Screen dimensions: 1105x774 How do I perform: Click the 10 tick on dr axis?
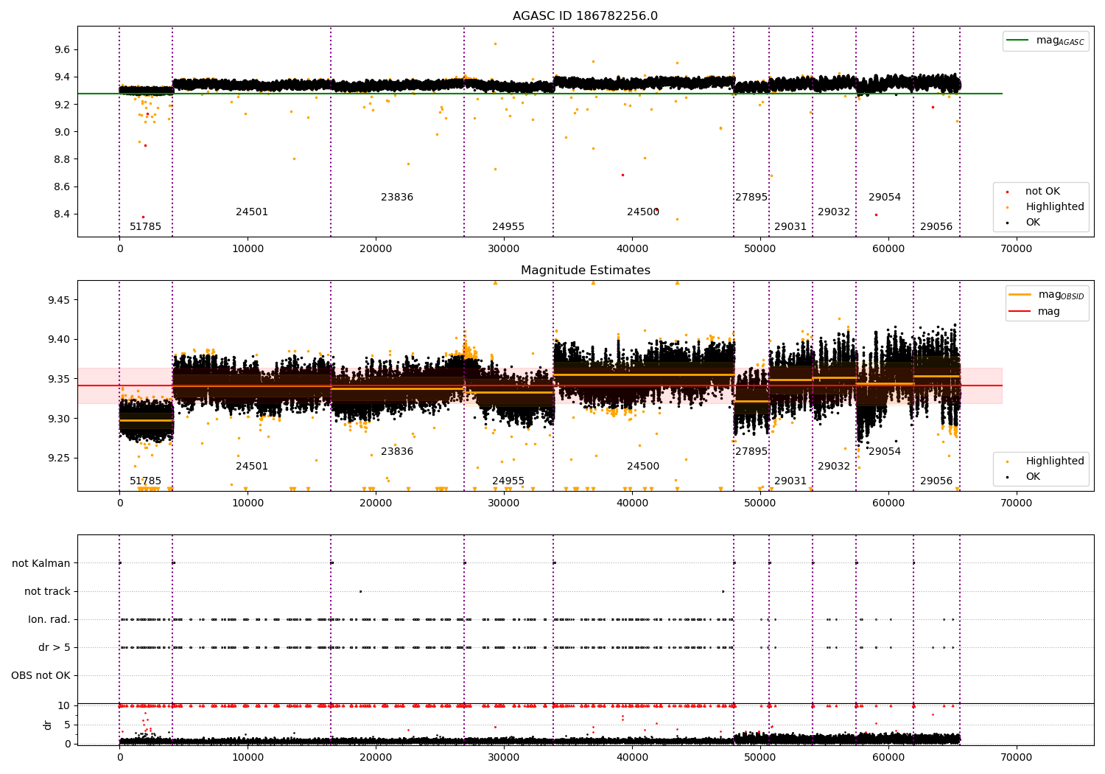64,705
